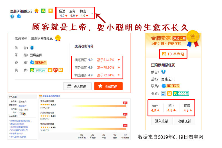Click 和我联系 in right card 联系 row
Screen dimensions: 222x148
click(171, 86)
